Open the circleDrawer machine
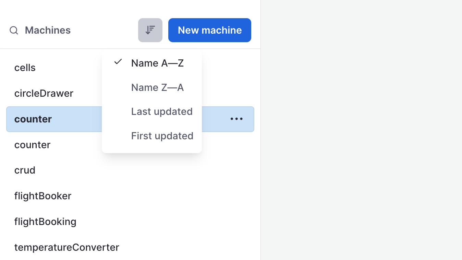 tap(44, 93)
